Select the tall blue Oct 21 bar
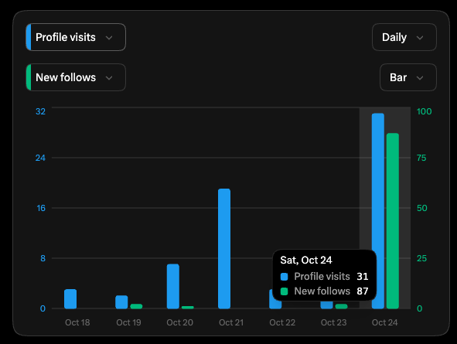Image resolution: width=457 pixels, height=344 pixels. click(x=224, y=249)
